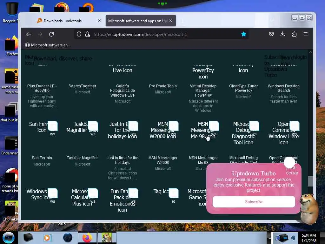The image size is (325, 244).
Task: Open the ChomikBox desktop icon
Action: (x=10, y=211)
